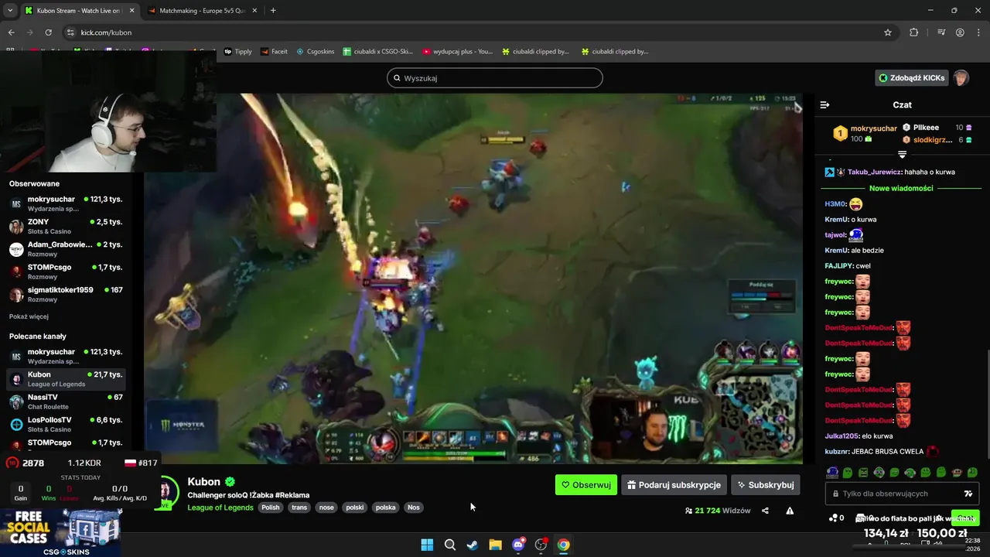The height and width of the screenshot is (557, 990).
Task: Open sigmatiktoker1959 channel in sidebar
Action: [x=66, y=294]
